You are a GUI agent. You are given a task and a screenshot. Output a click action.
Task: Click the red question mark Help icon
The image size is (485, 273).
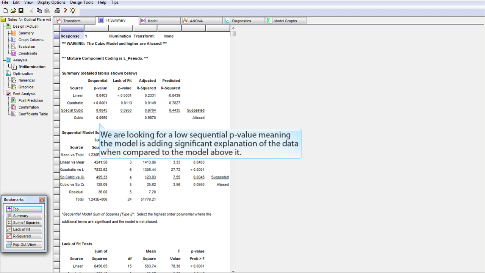(65, 11)
